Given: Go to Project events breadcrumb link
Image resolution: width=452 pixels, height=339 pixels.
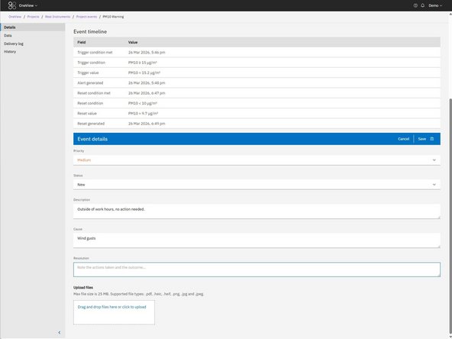Looking at the screenshot, I should 86,17.
